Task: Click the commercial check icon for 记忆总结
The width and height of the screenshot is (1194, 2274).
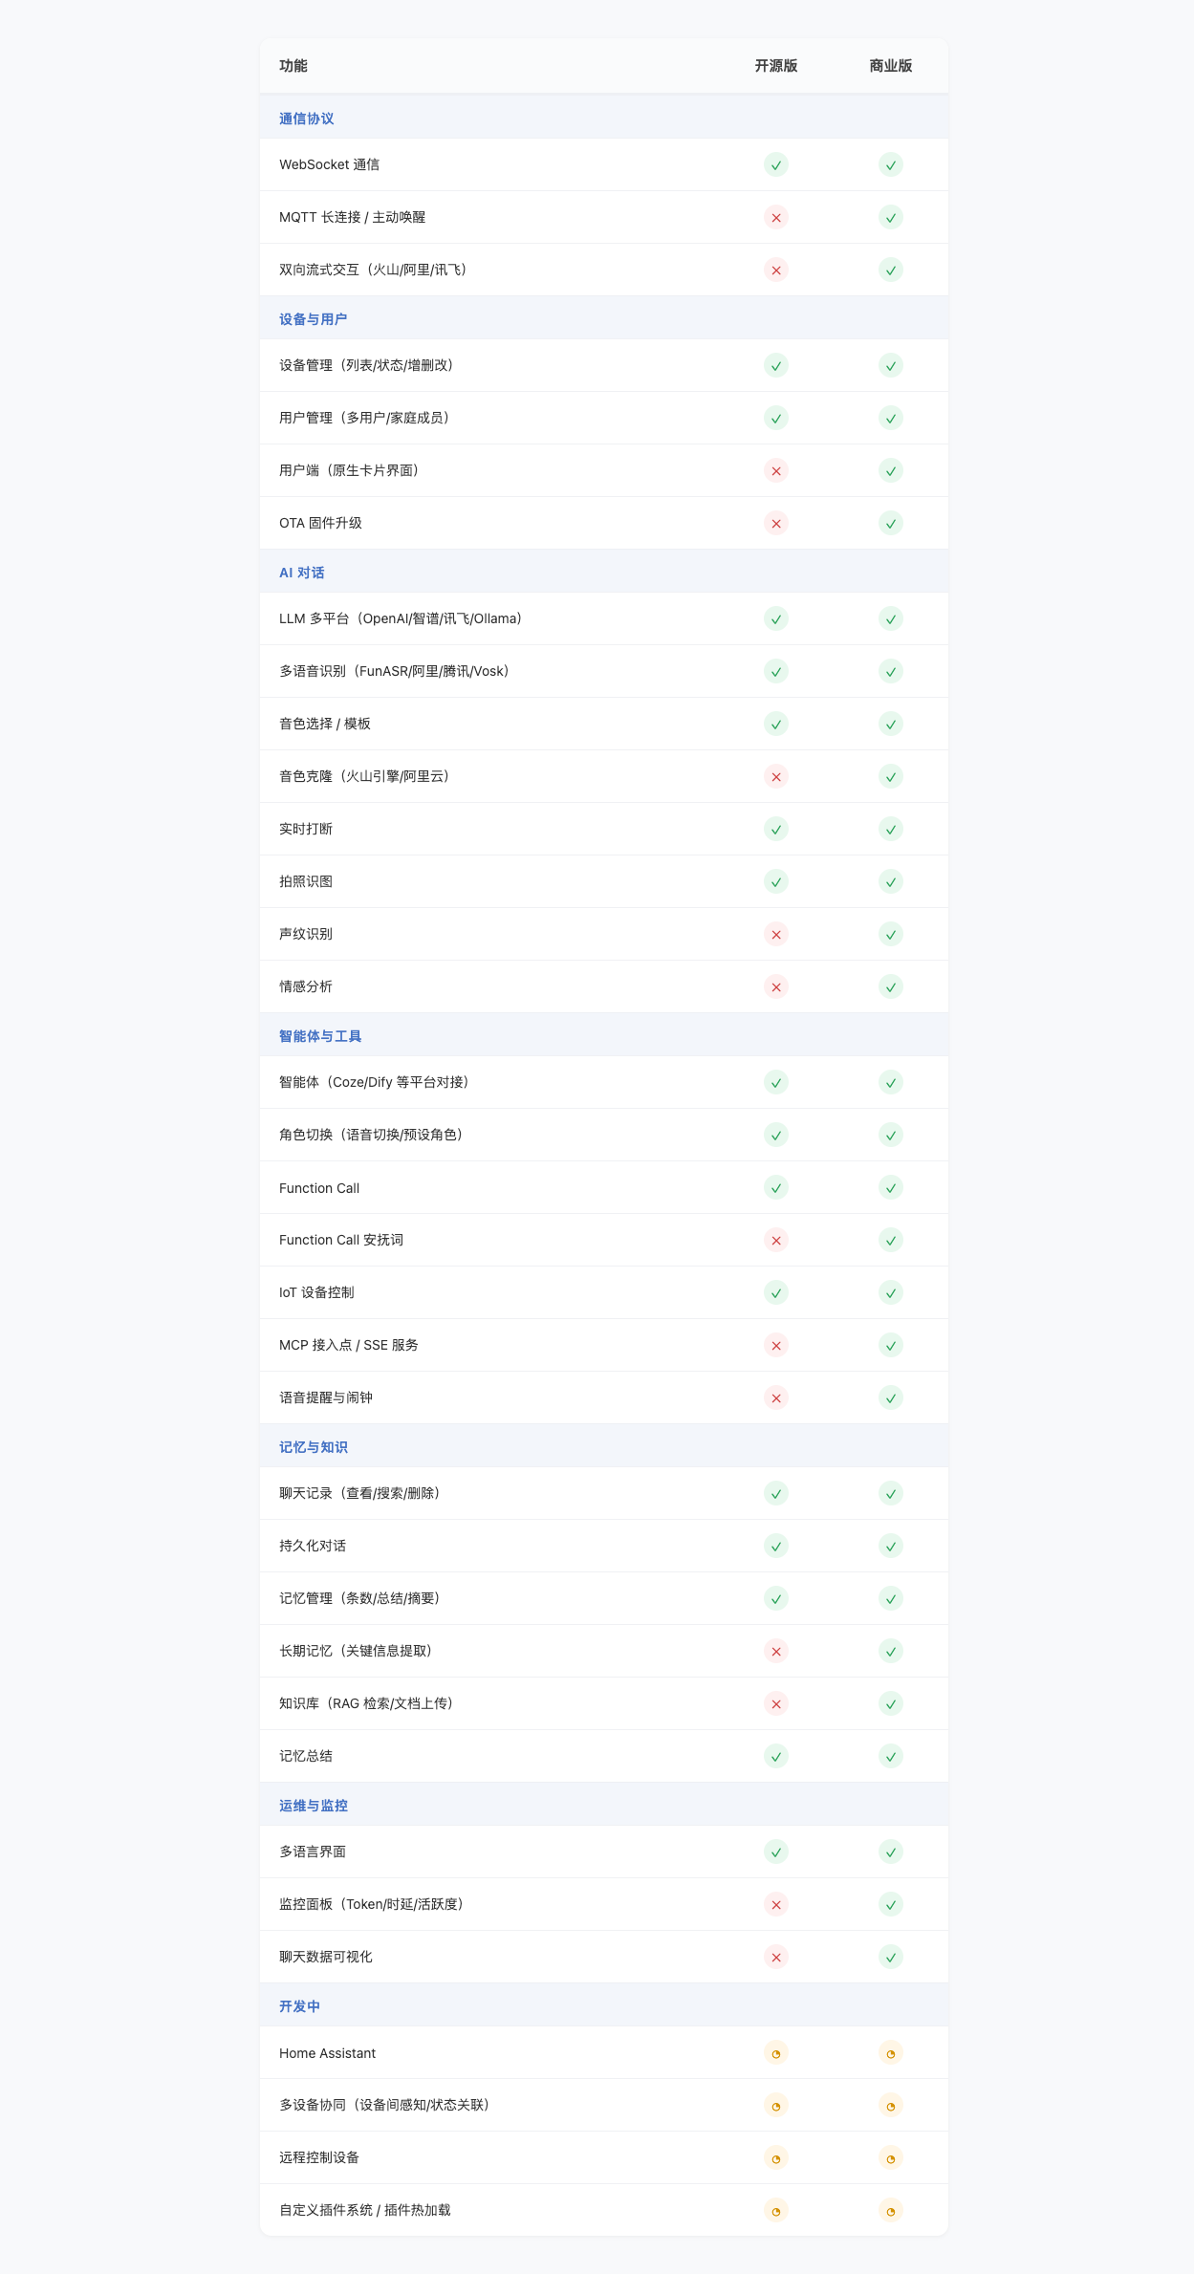Action: (891, 1756)
